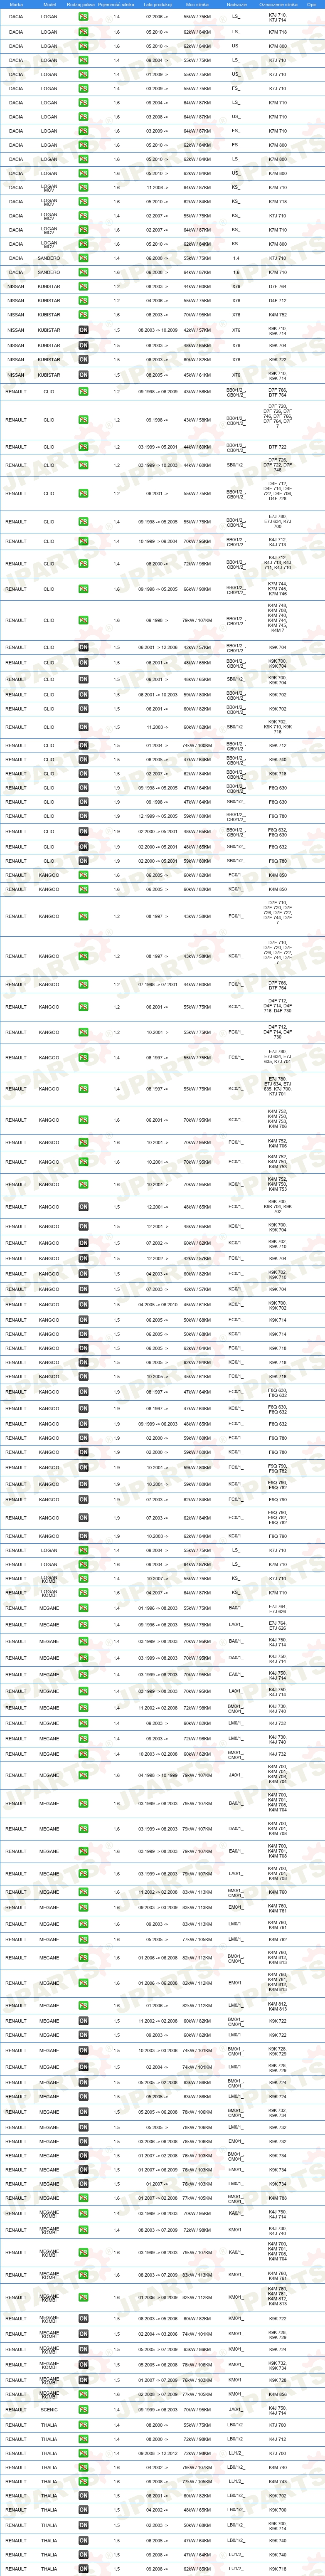This screenshot has height=2576, width=325.
Task: Select the K7J 710, K7J 714 cell in first Logan row
Action: coord(277,17)
